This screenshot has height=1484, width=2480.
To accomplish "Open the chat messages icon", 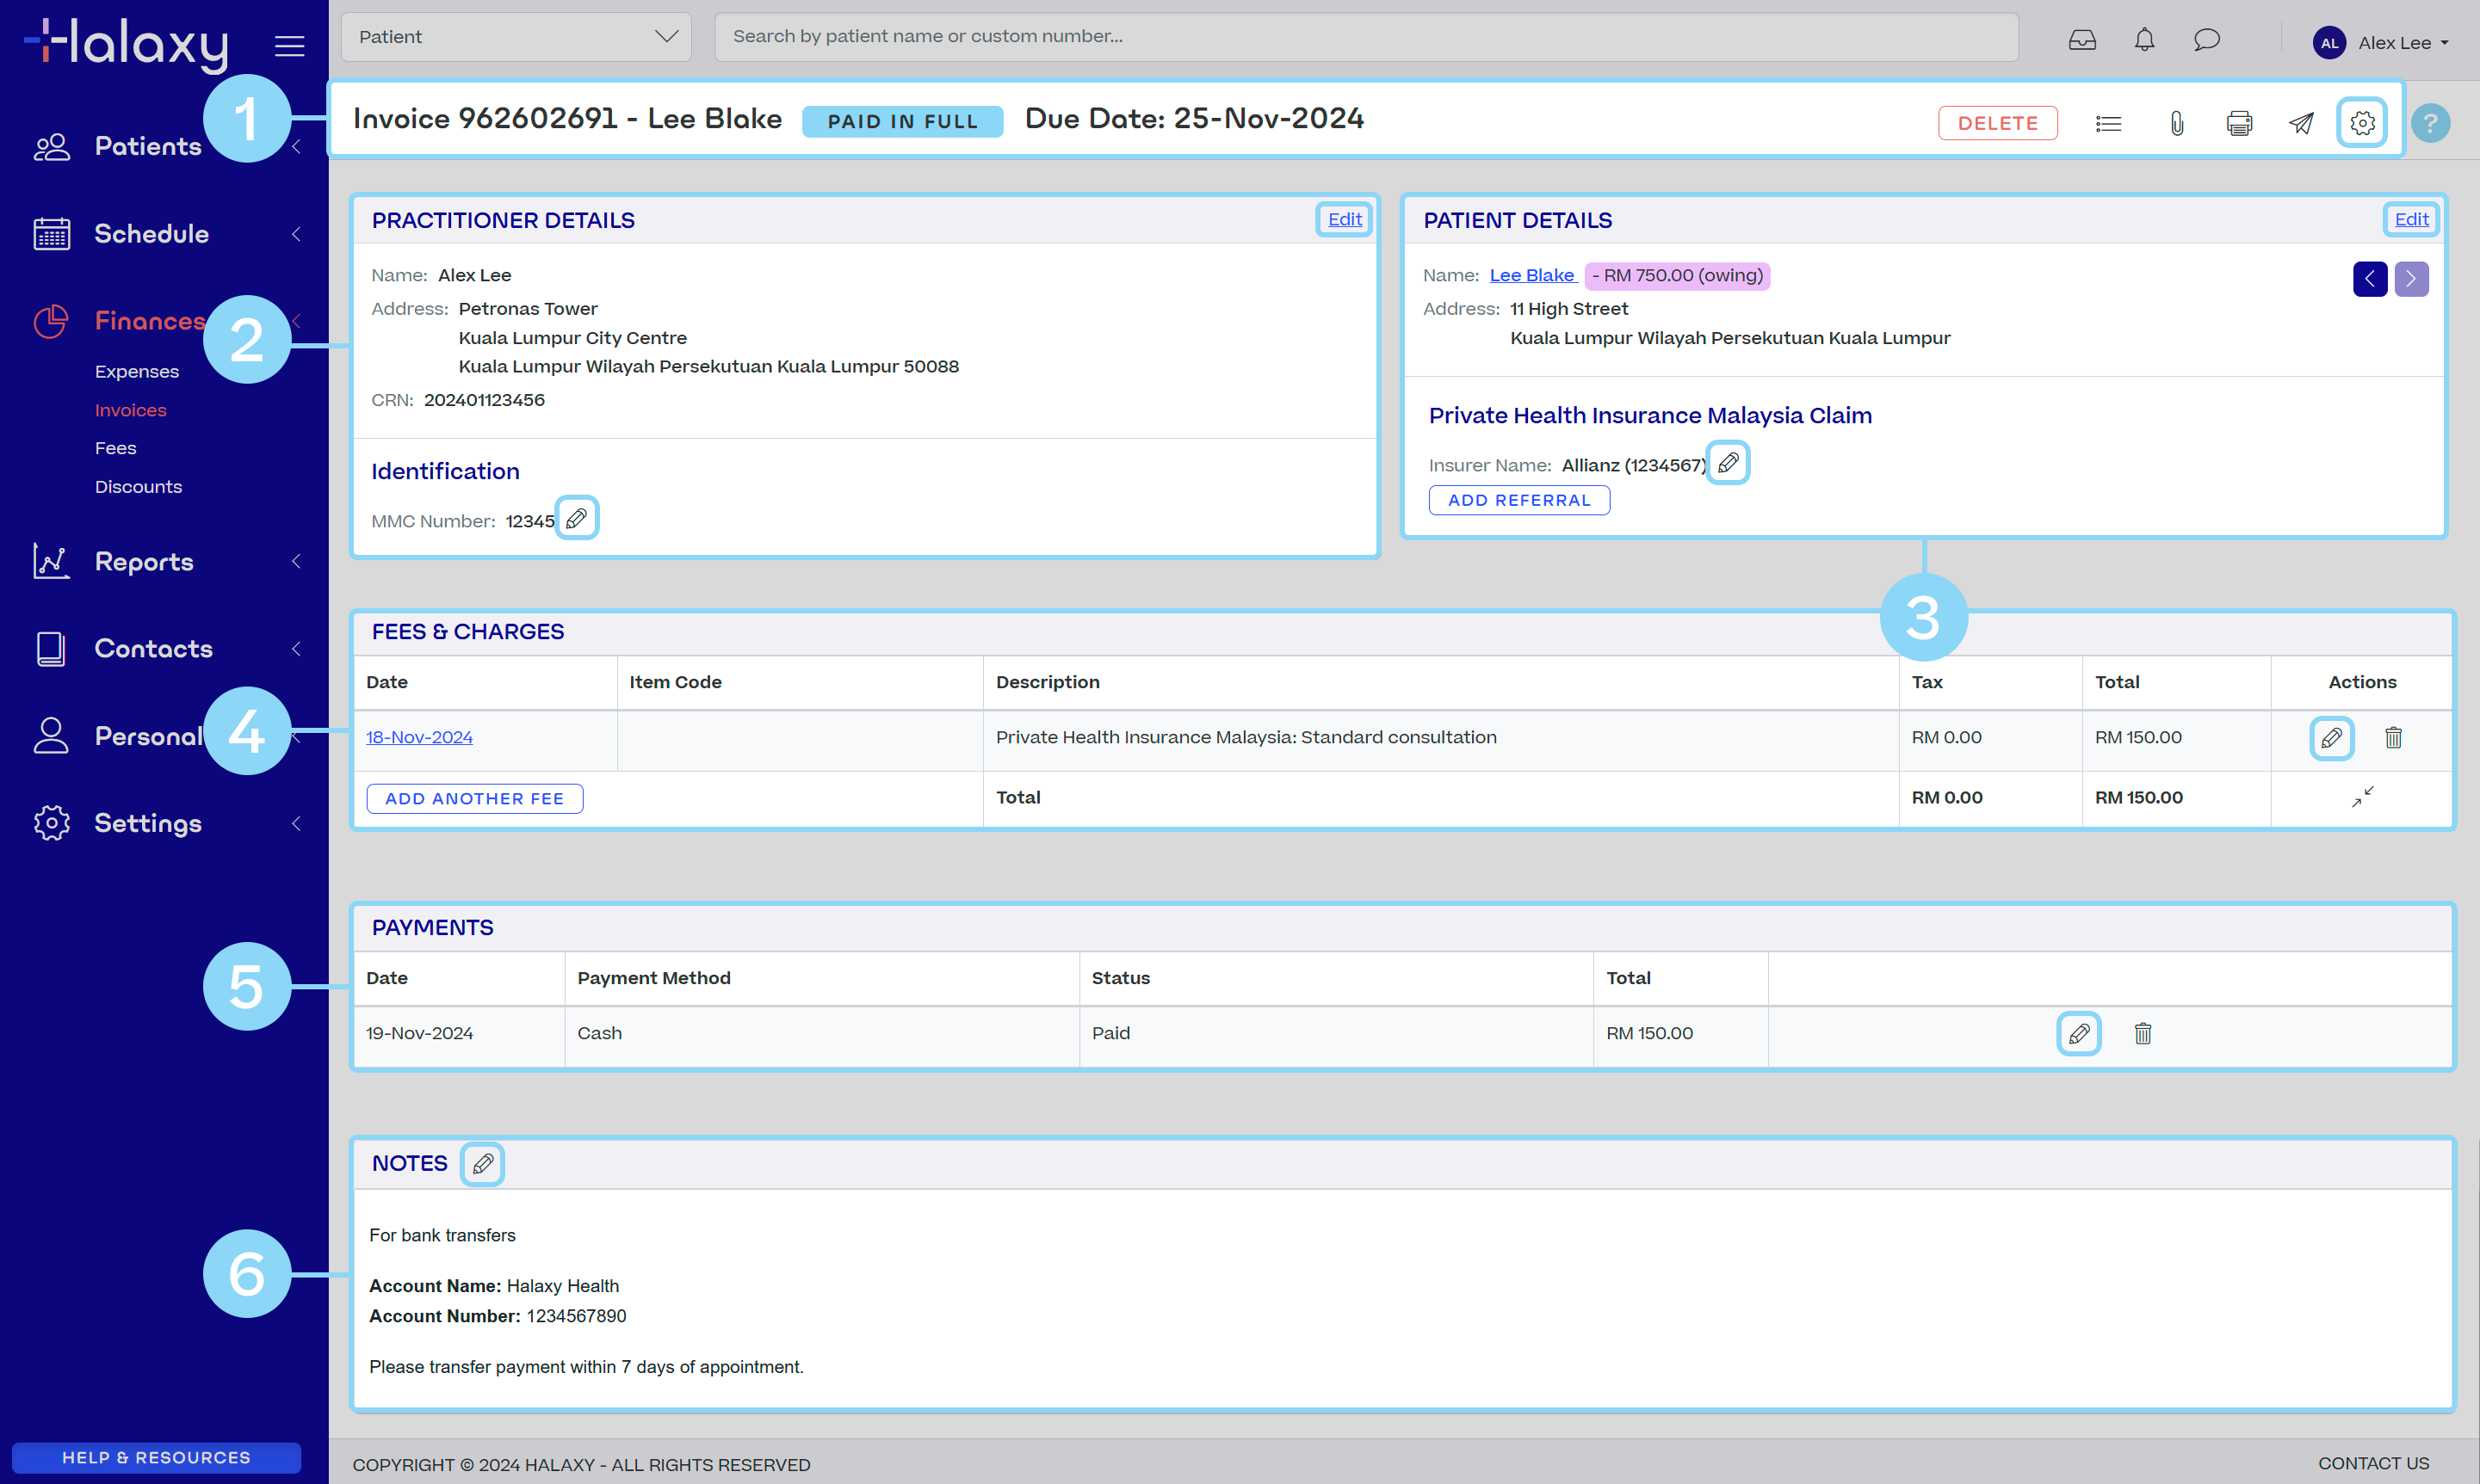I will tap(2206, 40).
